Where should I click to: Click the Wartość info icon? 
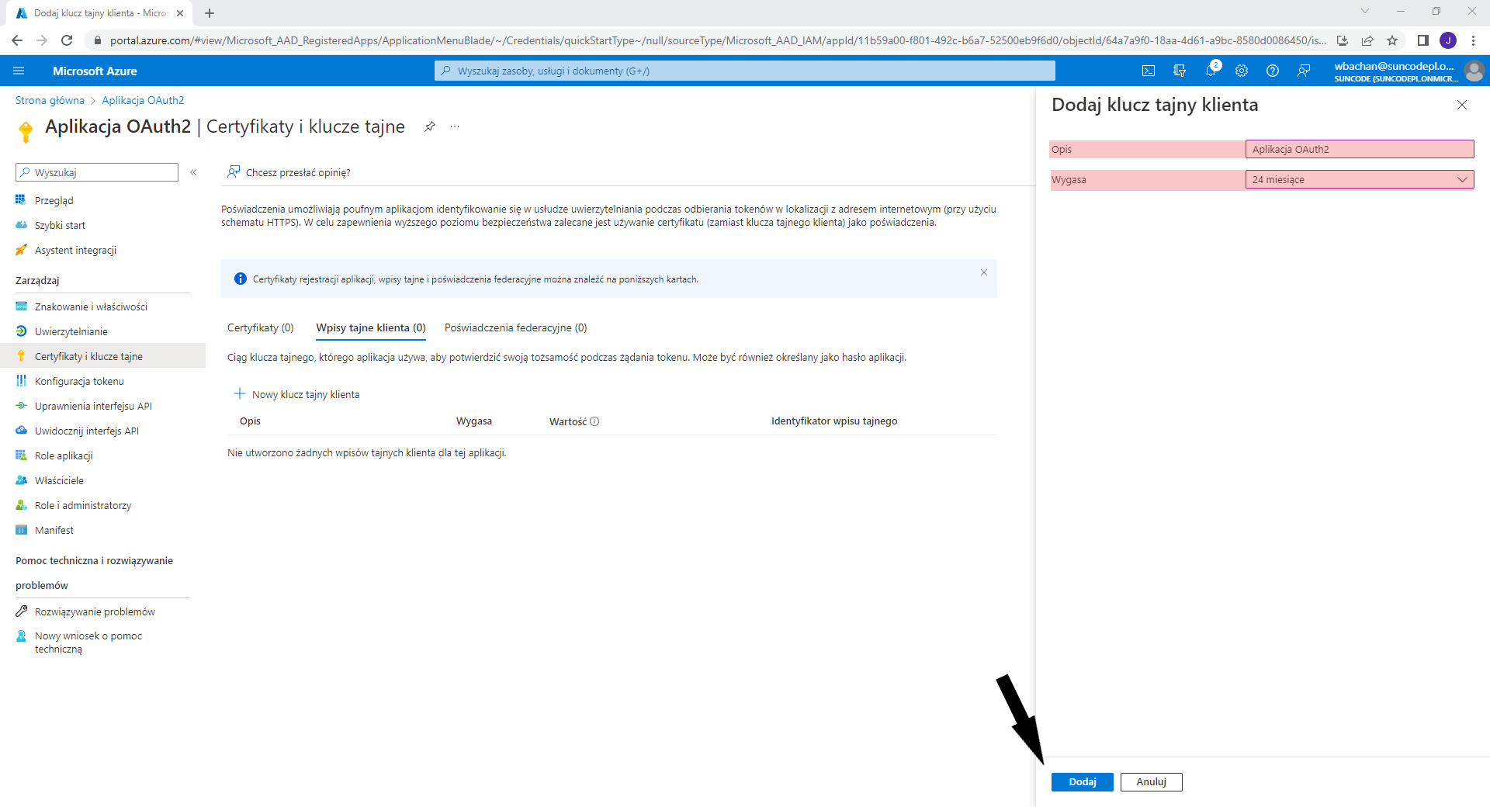(594, 421)
